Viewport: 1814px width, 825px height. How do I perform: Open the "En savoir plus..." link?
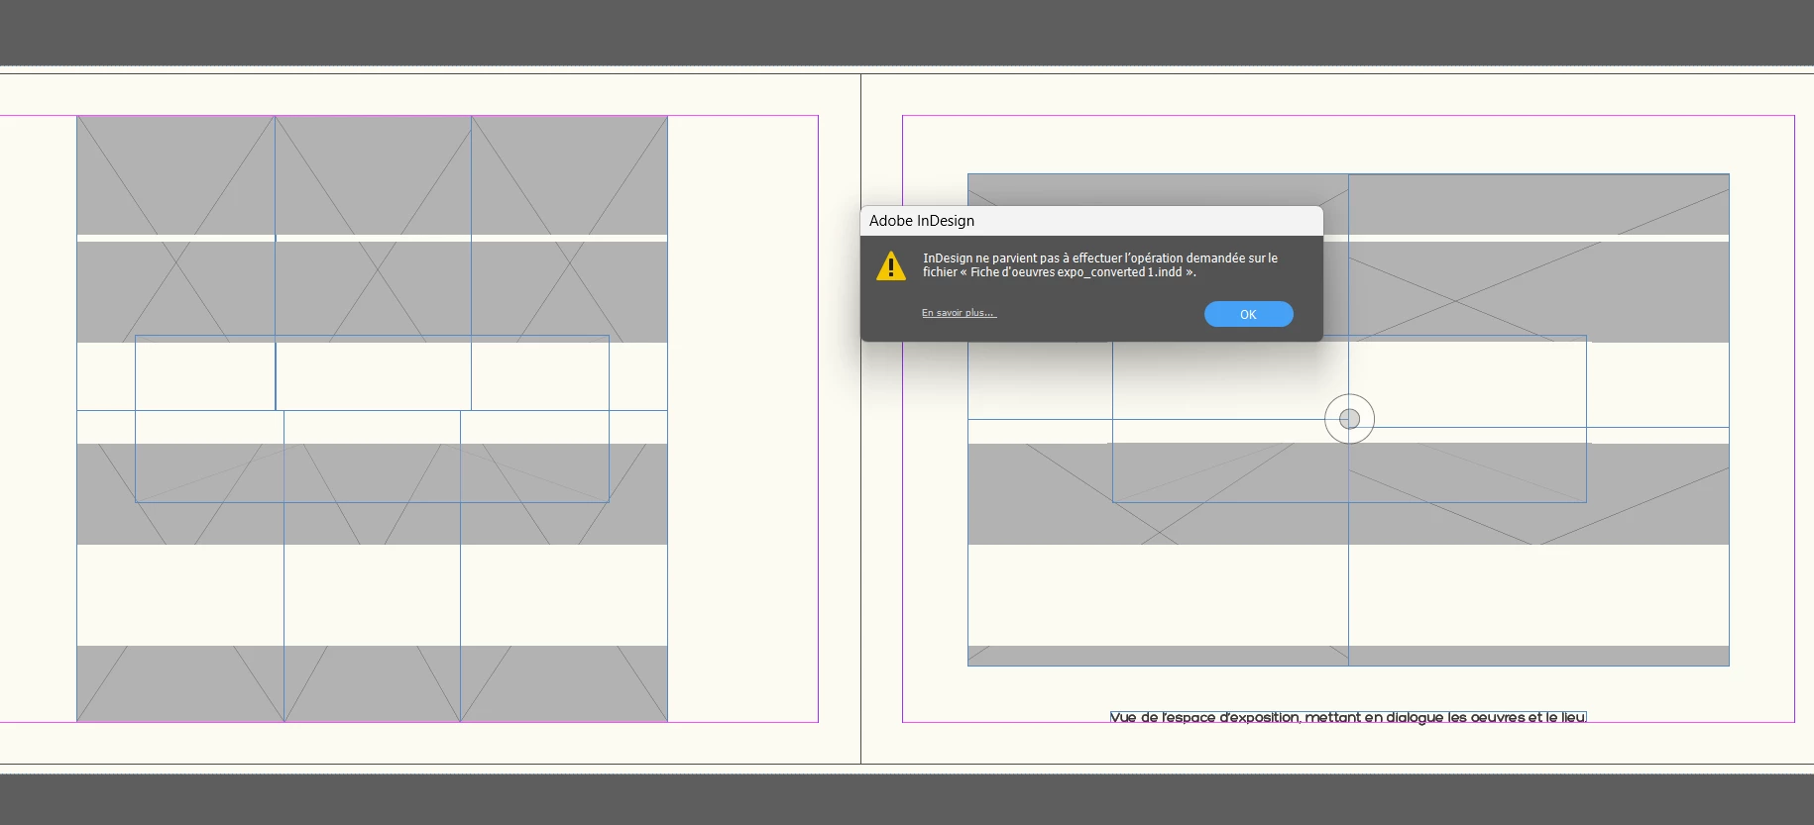tap(959, 313)
